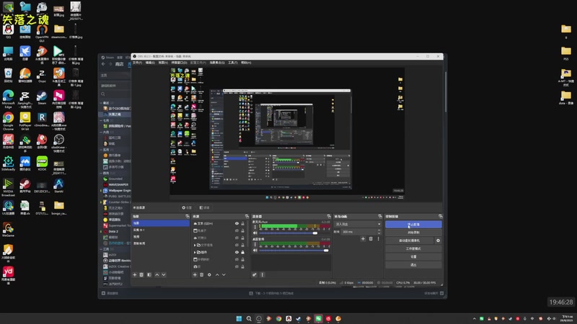Toggle visibility of second source row
This screenshot has height=324, width=577.
pyautogui.click(x=237, y=230)
